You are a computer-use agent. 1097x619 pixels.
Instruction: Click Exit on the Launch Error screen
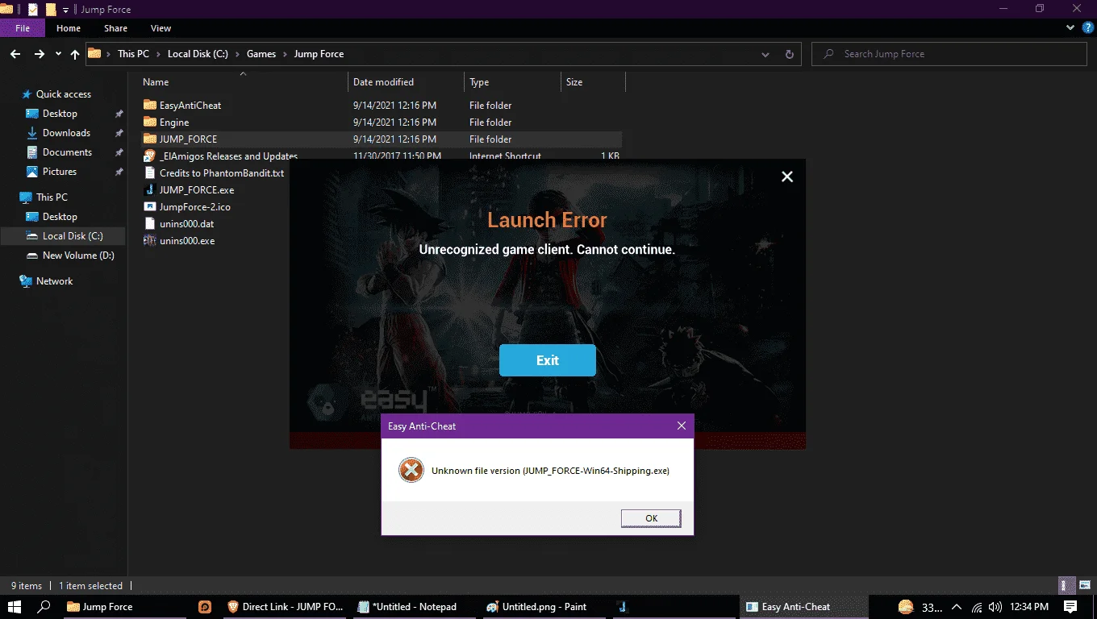[x=548, y=360]
